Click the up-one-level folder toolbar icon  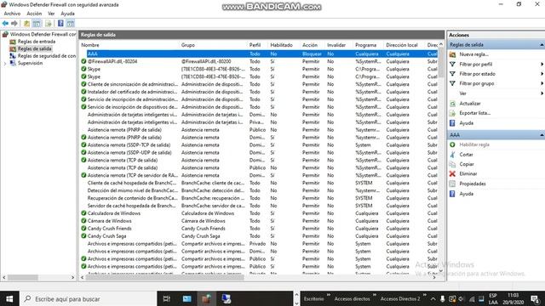click(x=26, y=23)
